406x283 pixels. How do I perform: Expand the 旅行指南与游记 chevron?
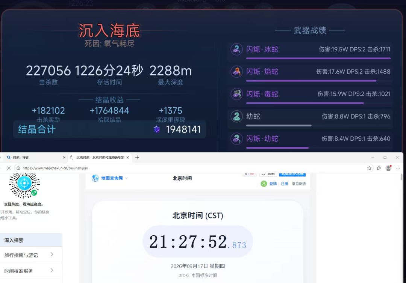52,254
